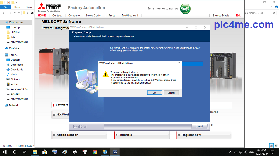Select the Contact menu item

57,16
